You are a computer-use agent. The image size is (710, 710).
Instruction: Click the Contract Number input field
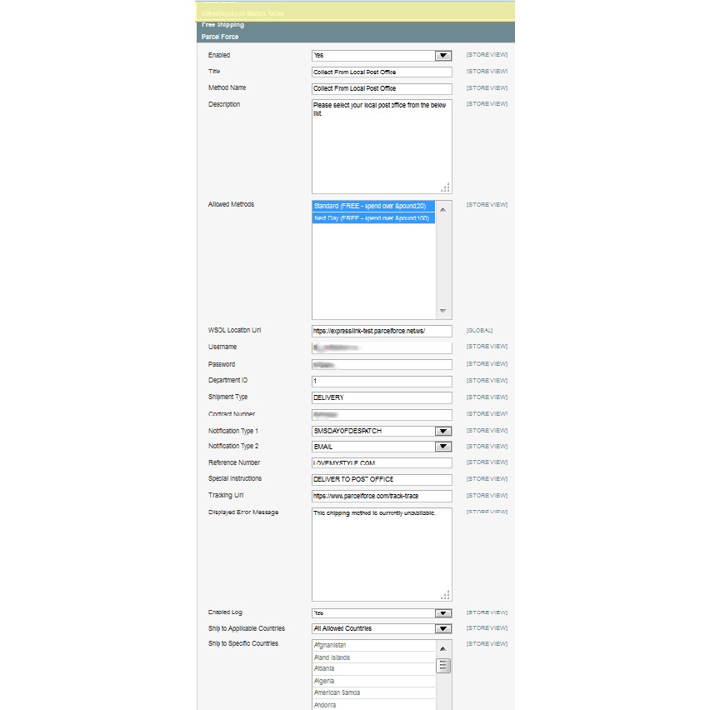point(382,415)
